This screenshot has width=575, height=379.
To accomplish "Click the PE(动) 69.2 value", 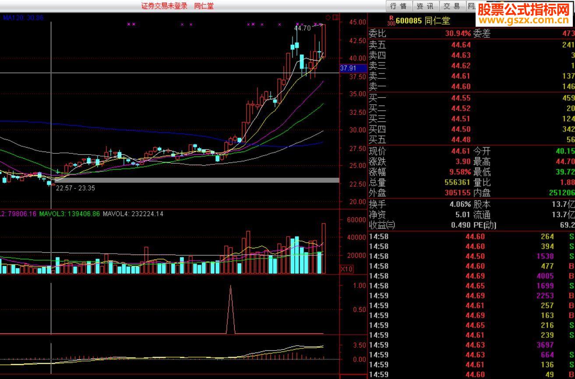I will coord(568,225).
